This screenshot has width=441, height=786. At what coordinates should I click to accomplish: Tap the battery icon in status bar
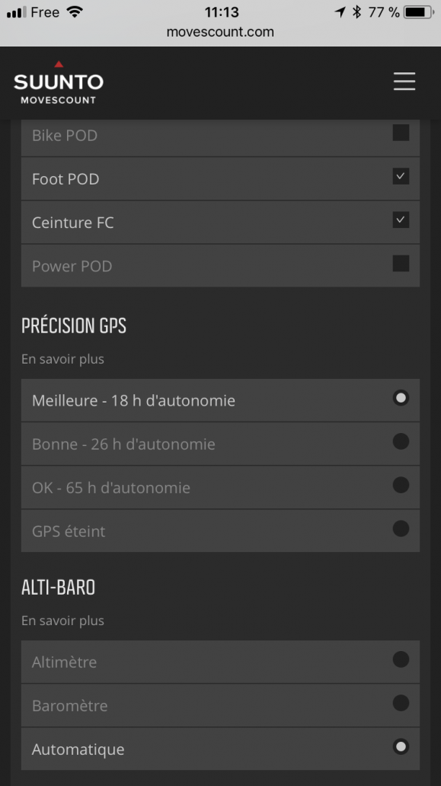(x=419, y=12)
